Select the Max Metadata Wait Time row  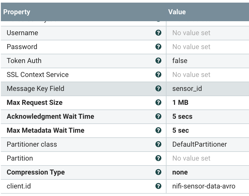coord(45,130)
